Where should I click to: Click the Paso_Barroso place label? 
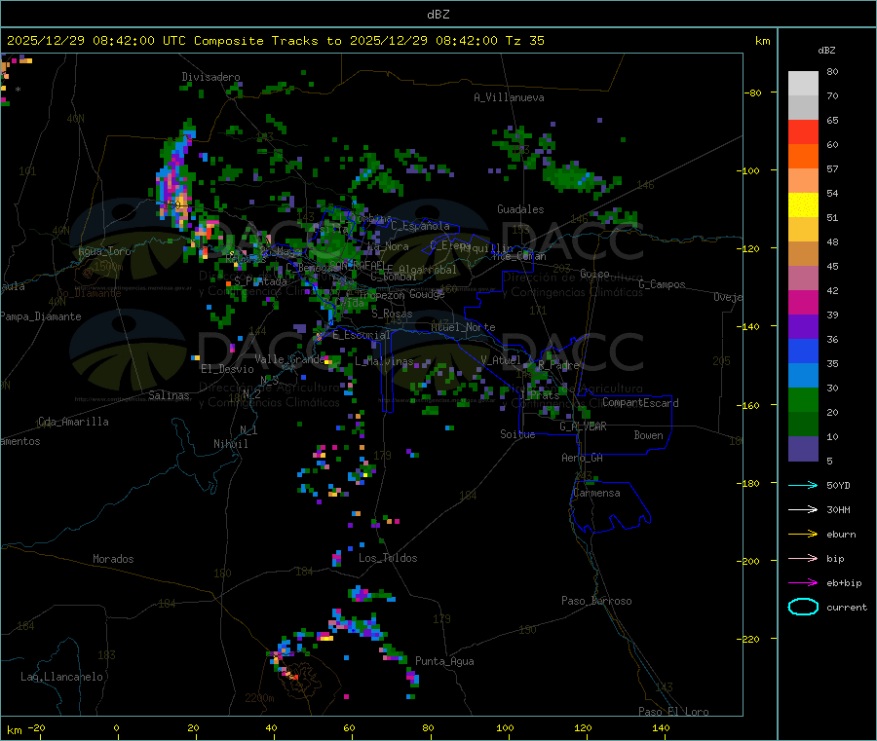(x=596, y=601)
